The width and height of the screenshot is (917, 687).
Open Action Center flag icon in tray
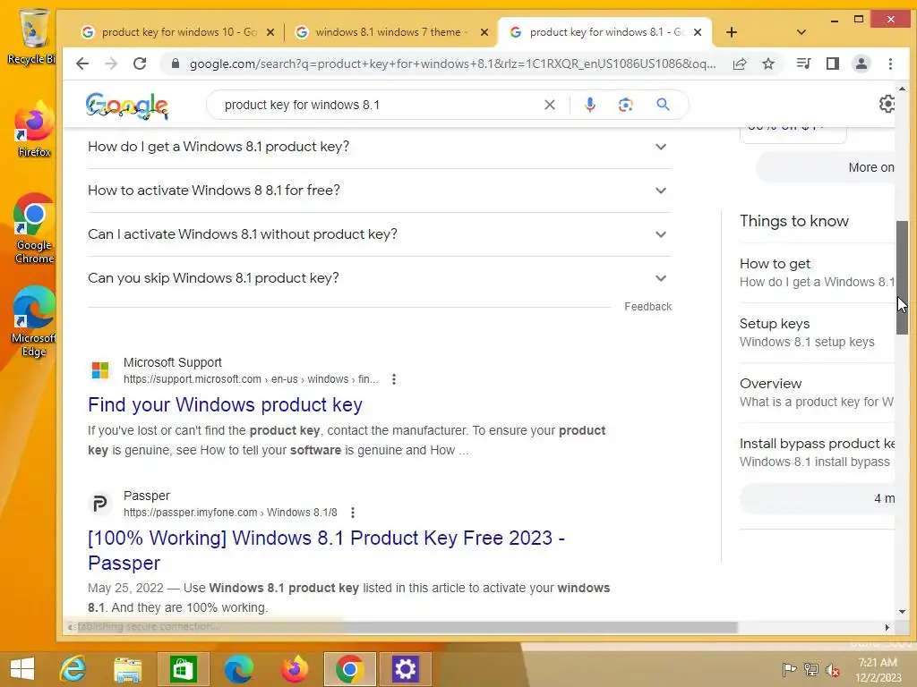789,669
